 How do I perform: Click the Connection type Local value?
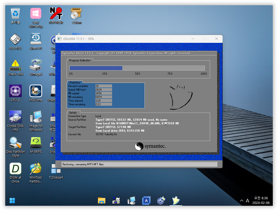pos(98,116)
